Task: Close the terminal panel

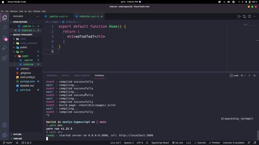Action: 255,76
